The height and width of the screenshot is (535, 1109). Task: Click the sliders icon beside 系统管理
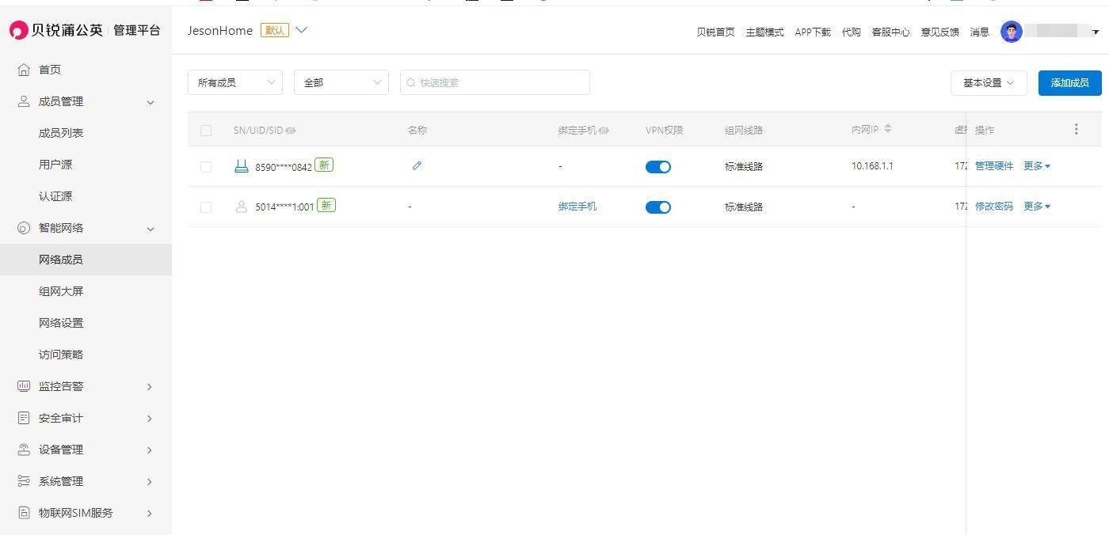click(x=24, y=481)
